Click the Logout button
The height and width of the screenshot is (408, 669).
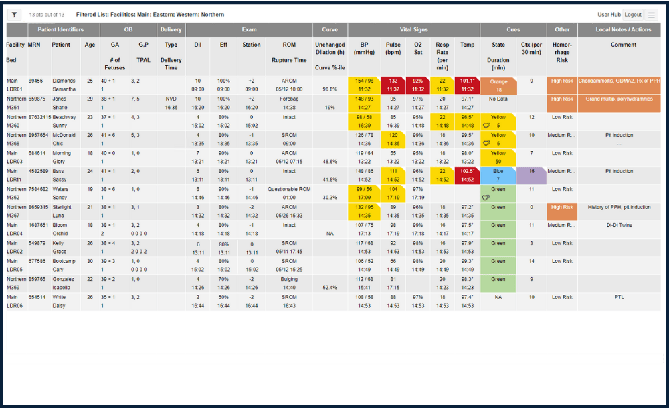632,15
